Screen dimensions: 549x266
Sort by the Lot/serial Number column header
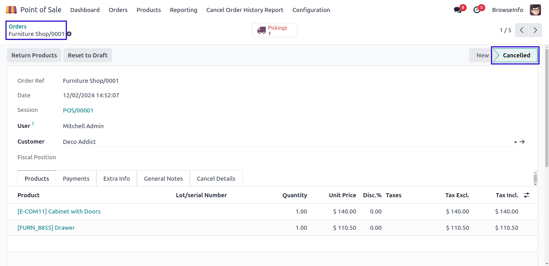[201, 195]
